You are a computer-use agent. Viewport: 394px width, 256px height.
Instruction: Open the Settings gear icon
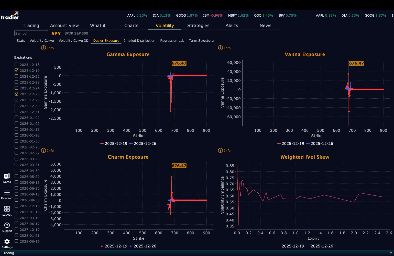tap(7, 242)
